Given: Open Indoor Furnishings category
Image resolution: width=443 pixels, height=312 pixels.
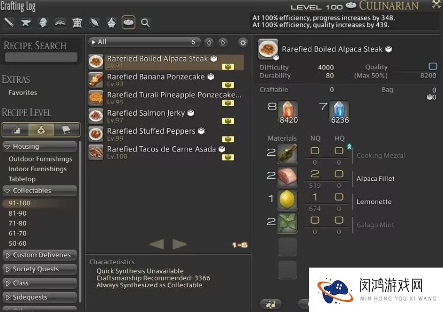Looking at the screenshot, I should [x=37, y=169].
